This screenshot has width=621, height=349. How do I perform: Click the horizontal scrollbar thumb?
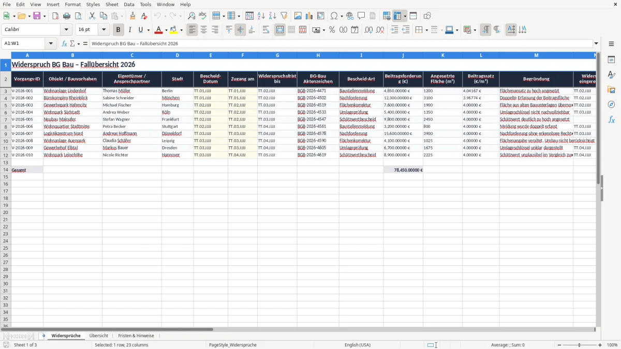coord(107,329)
